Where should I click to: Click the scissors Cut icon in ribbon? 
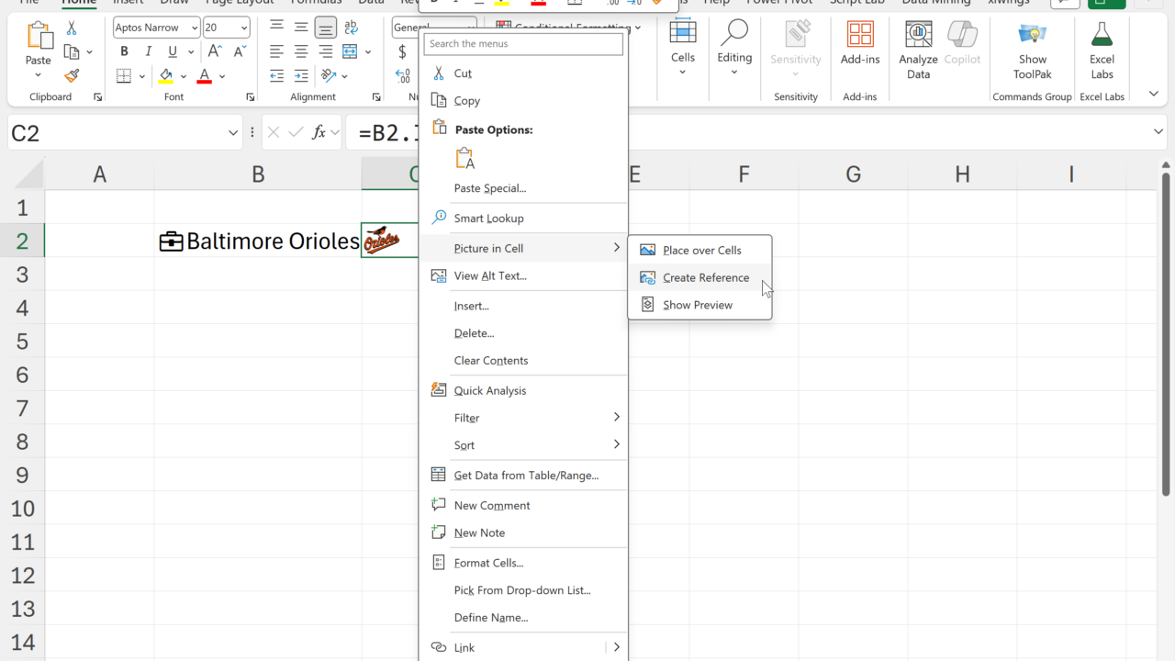[x=72, y=28]
